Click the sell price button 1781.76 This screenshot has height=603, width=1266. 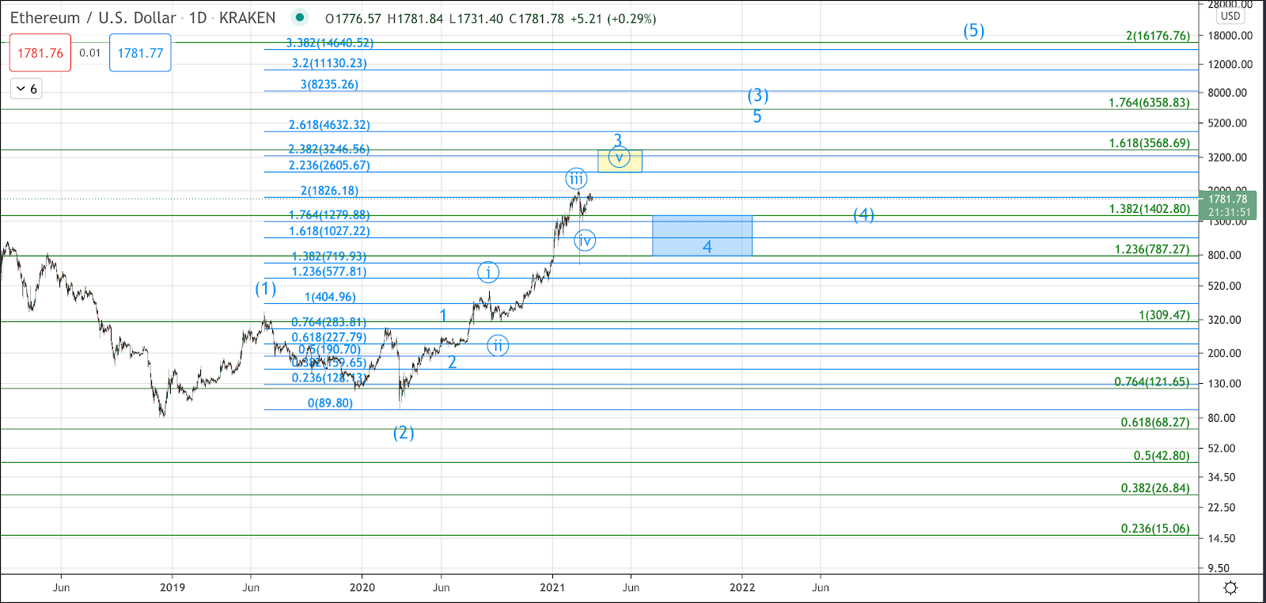click(40, 53)
